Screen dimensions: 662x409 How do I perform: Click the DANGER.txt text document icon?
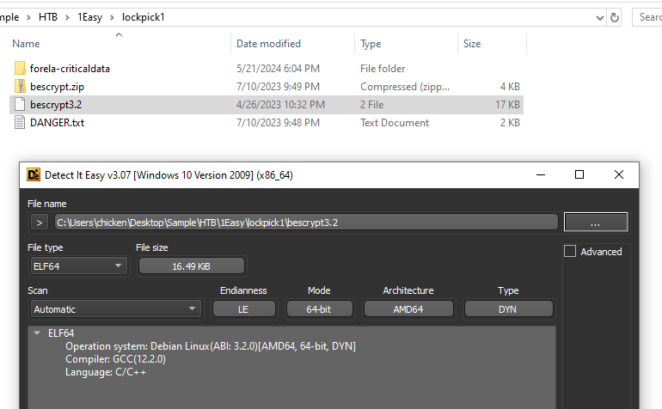[20, 123]
